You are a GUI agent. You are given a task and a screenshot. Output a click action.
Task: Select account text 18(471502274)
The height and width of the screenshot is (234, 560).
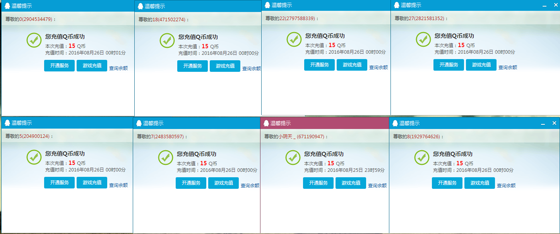(x=169, y=19)
